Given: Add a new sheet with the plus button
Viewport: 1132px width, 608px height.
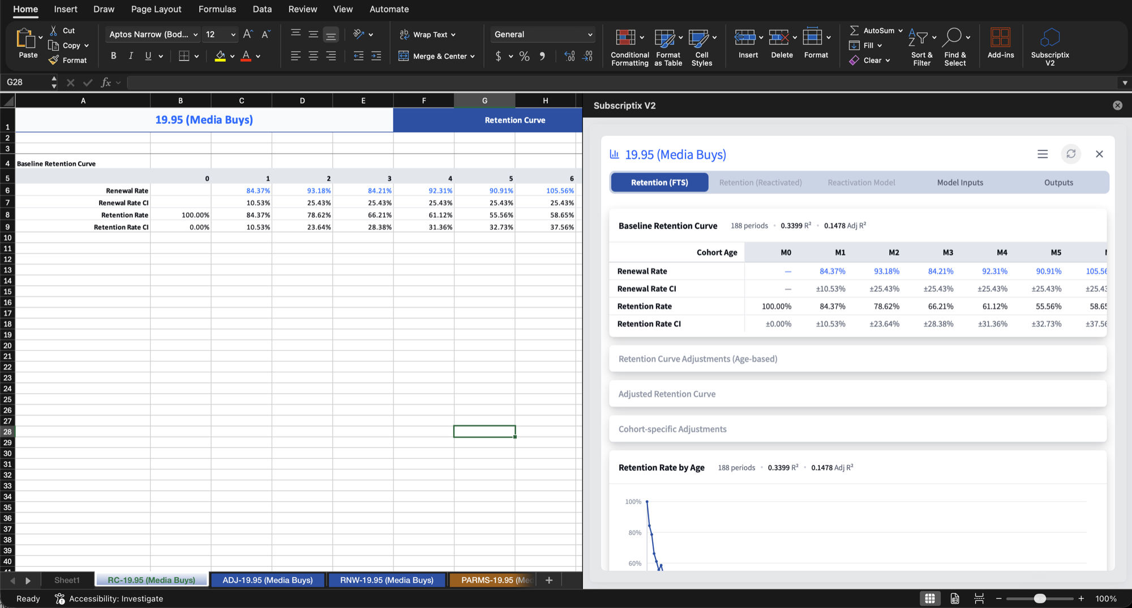Looking at the screenshot, I should pos(548,580).
